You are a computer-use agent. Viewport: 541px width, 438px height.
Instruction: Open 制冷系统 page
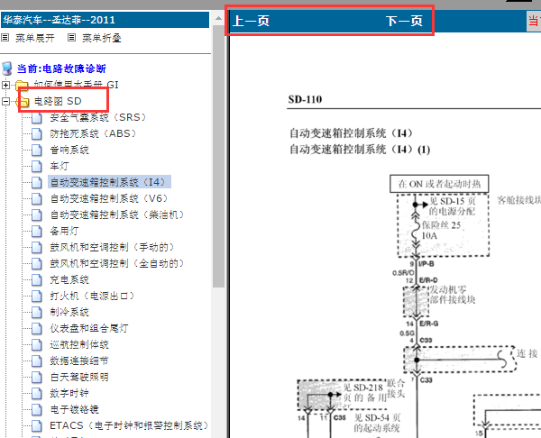coord(69,312)
